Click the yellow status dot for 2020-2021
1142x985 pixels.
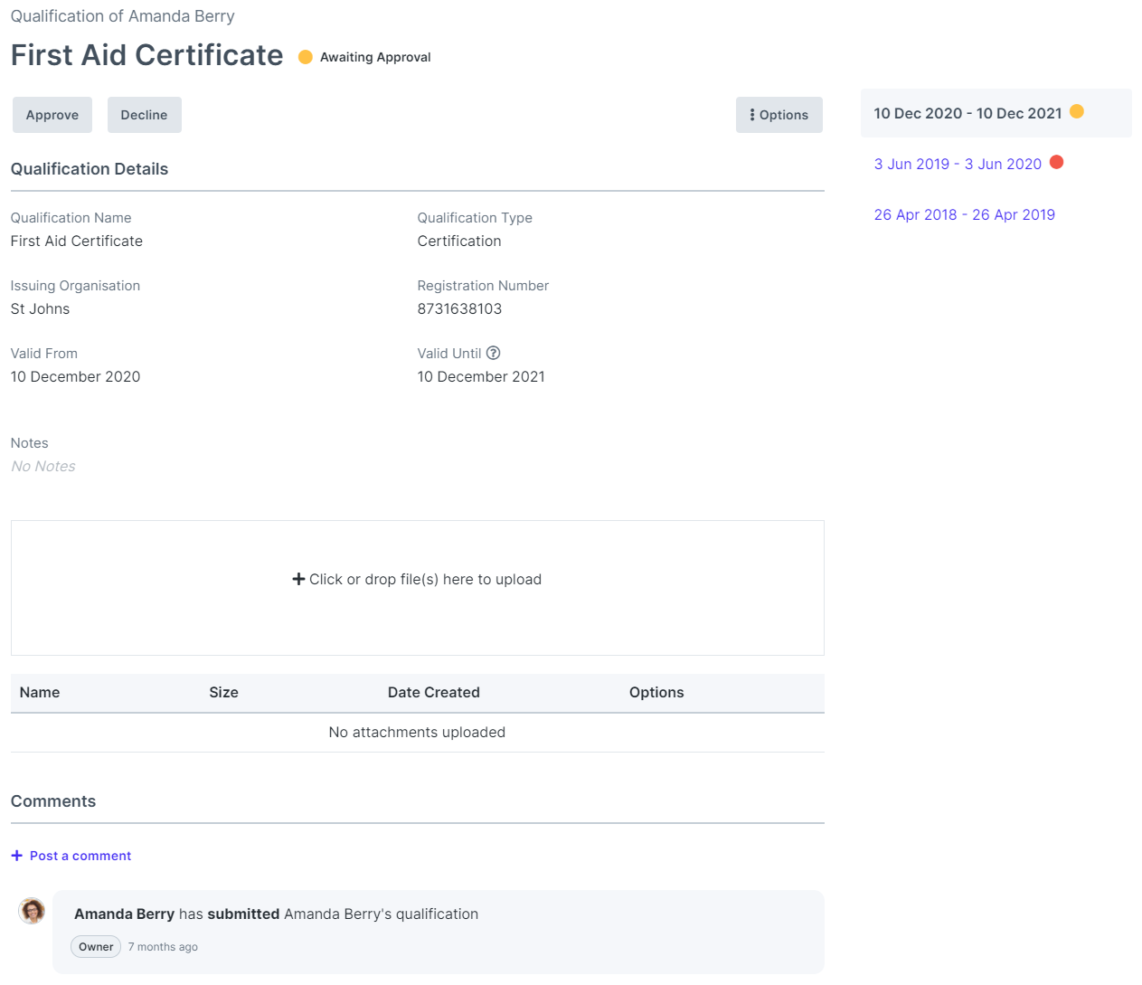pyautogui.click(x=1076, y=111)
